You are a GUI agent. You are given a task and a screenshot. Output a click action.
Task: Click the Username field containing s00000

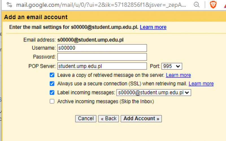coord(102,48)
